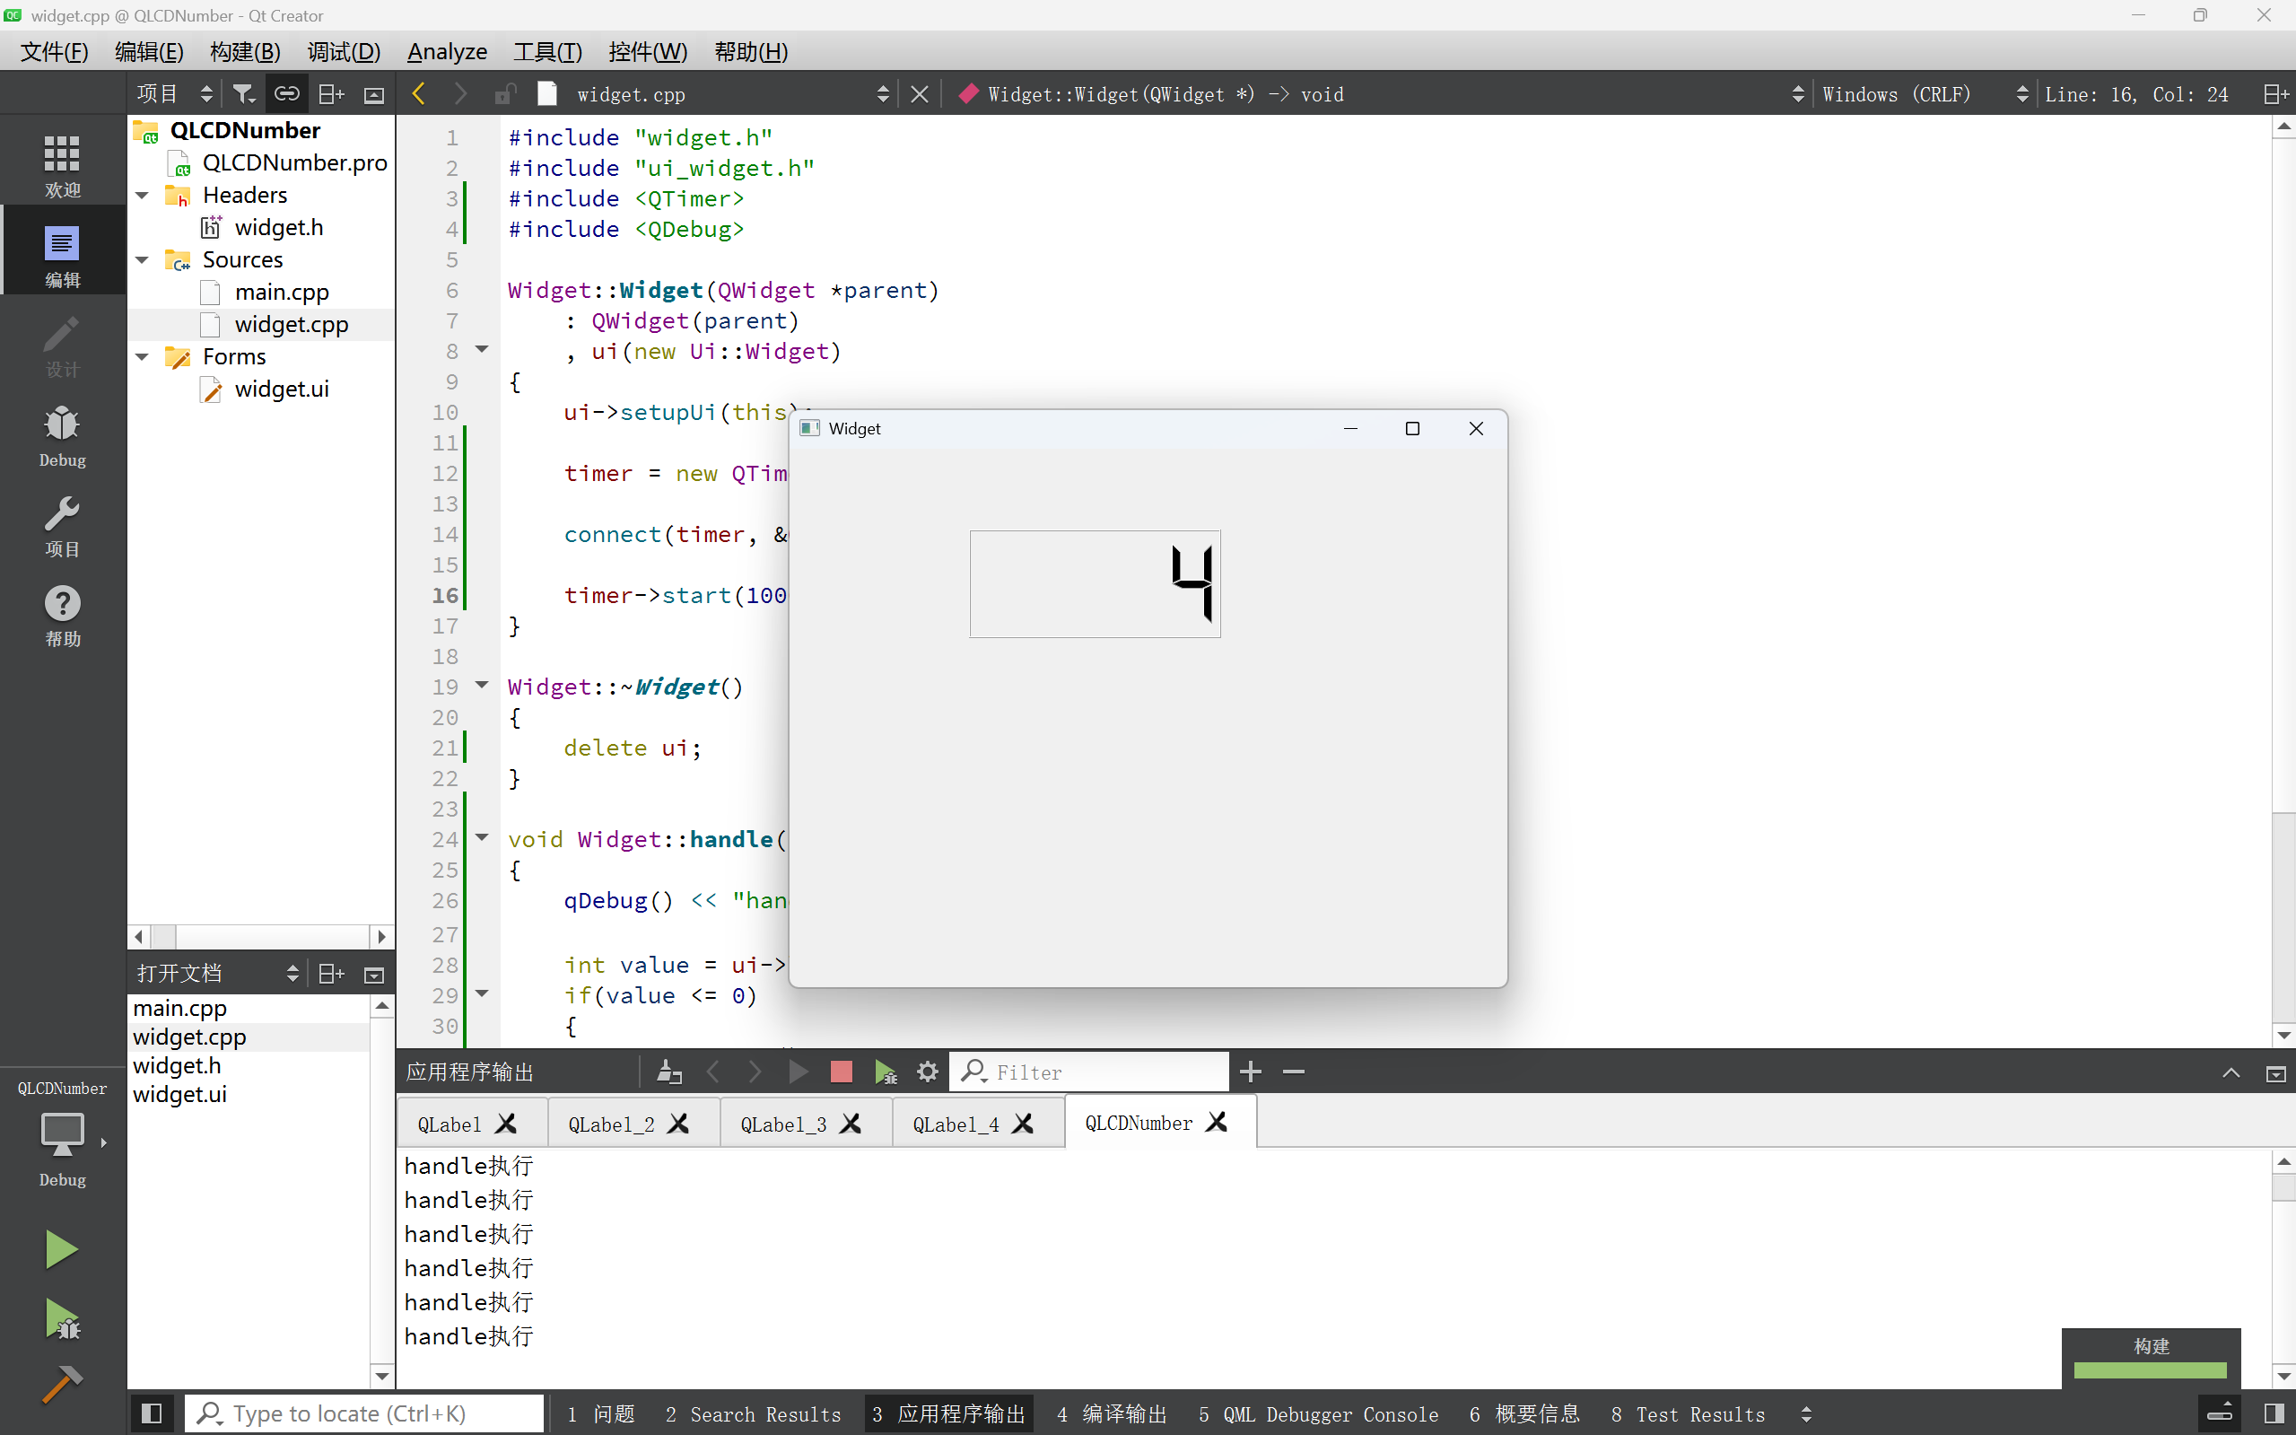The height and width of the screenshot is (1435, 2296).
Task: Start debugging with the run-bug icon
Action: point(62,1319)
